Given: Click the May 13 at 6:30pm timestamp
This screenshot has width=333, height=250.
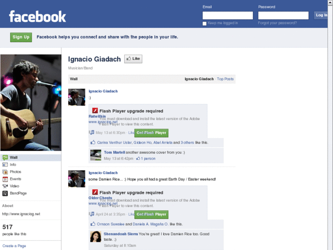Looking at the screenshot, I should 110,133.
